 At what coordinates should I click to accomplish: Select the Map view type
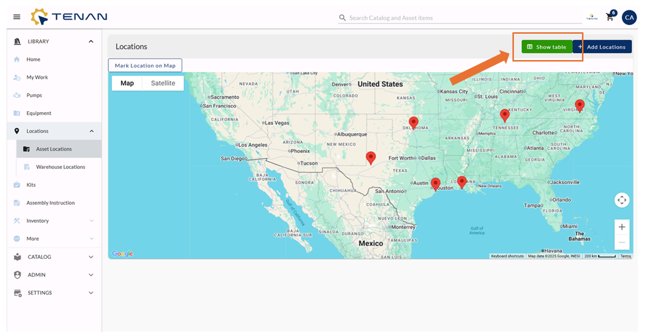[x=127, y=83]
